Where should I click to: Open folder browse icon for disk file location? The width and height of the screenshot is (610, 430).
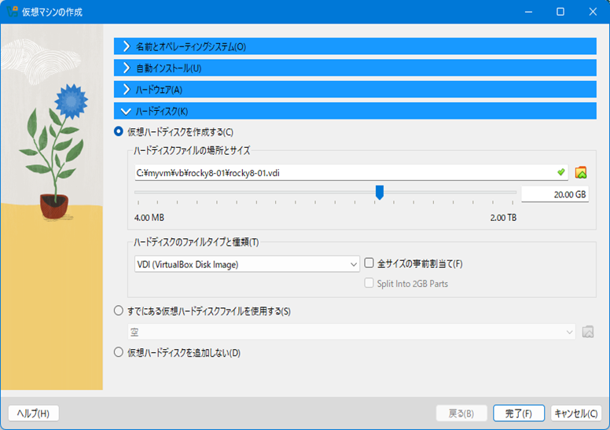[x=580, y=172]
